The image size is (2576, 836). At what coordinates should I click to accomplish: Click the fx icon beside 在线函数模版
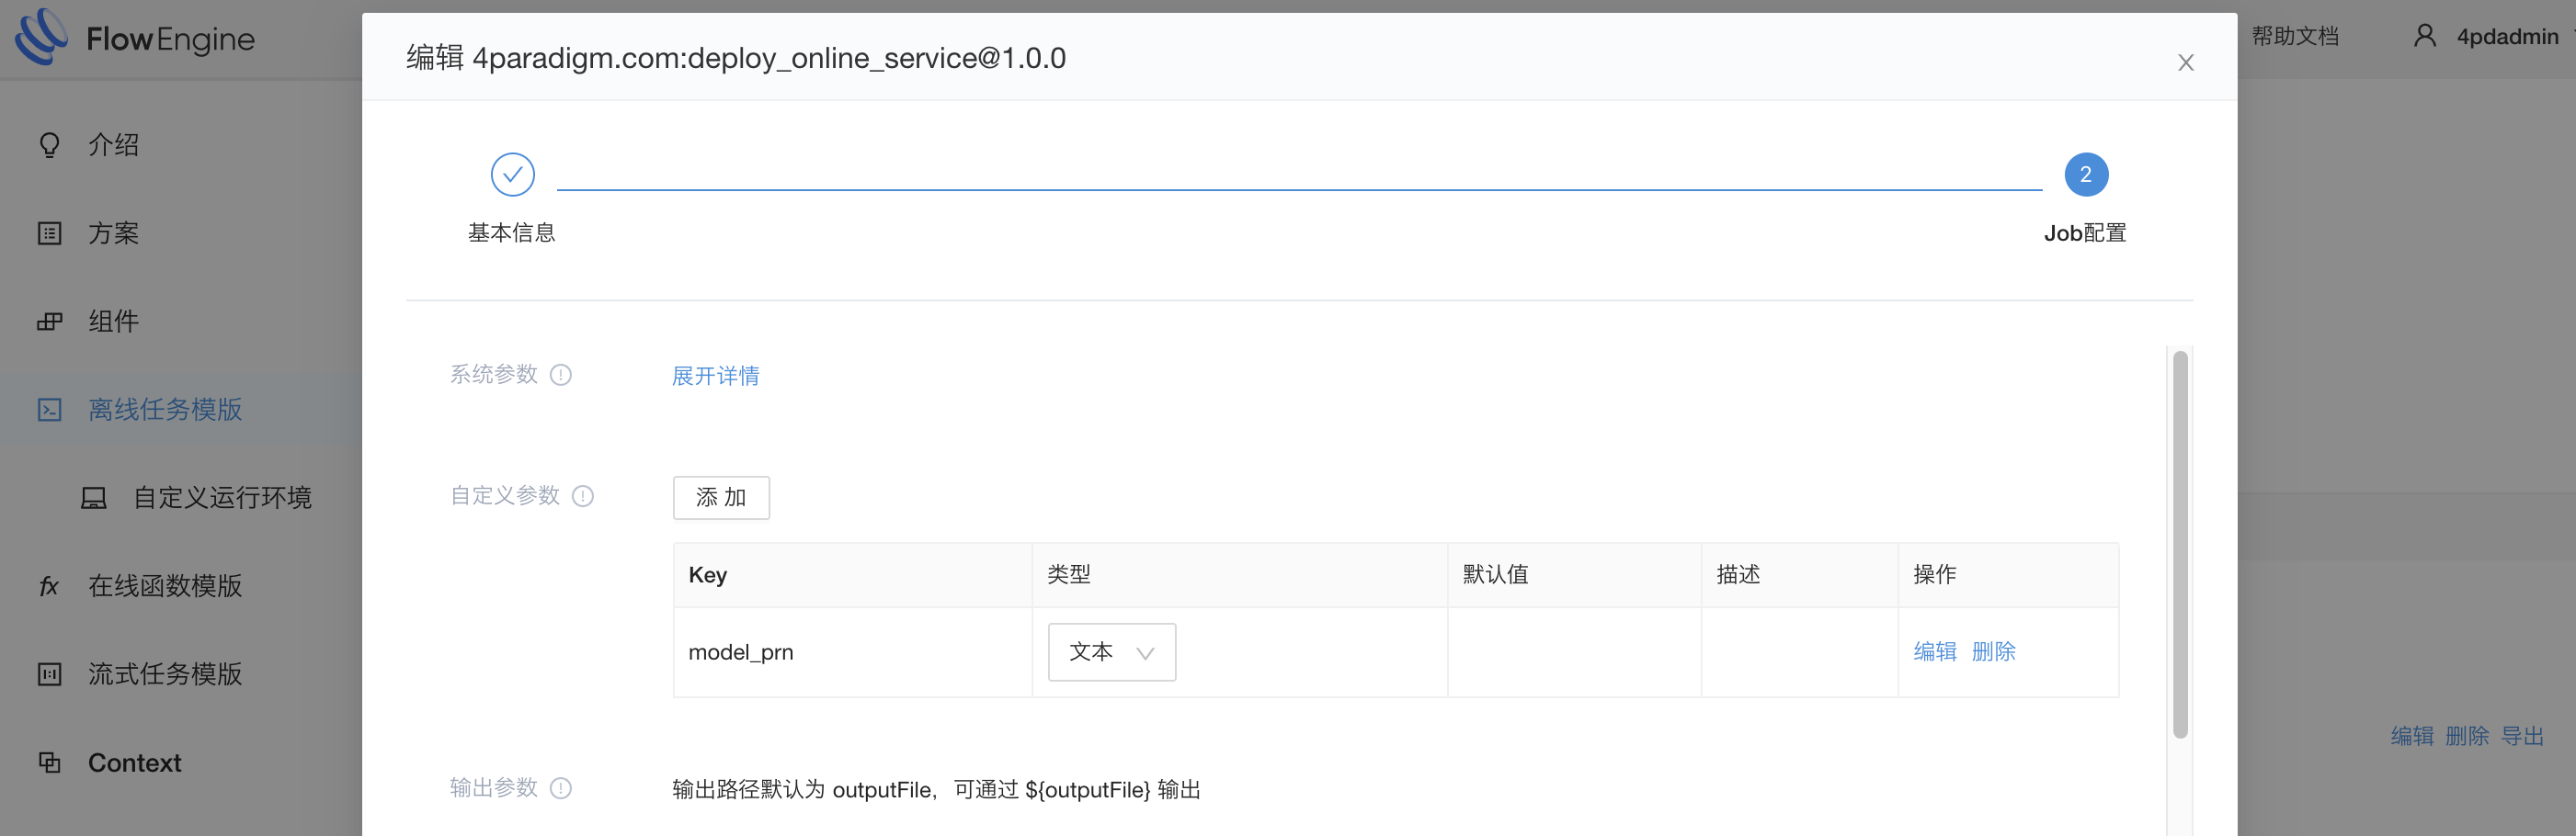click(x=49, y=586)
